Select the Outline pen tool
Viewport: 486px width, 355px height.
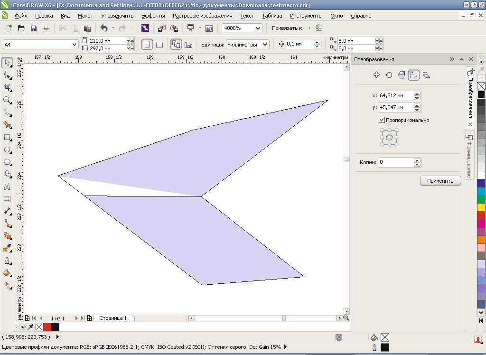[7, 261]
